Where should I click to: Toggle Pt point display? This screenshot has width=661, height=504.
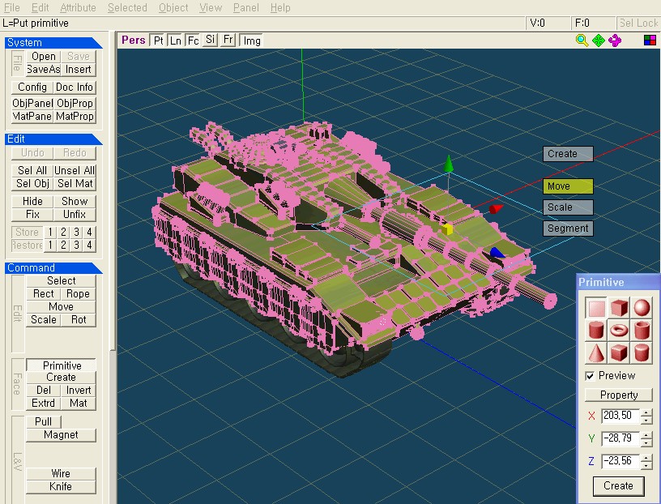click(x=158, y=41)
